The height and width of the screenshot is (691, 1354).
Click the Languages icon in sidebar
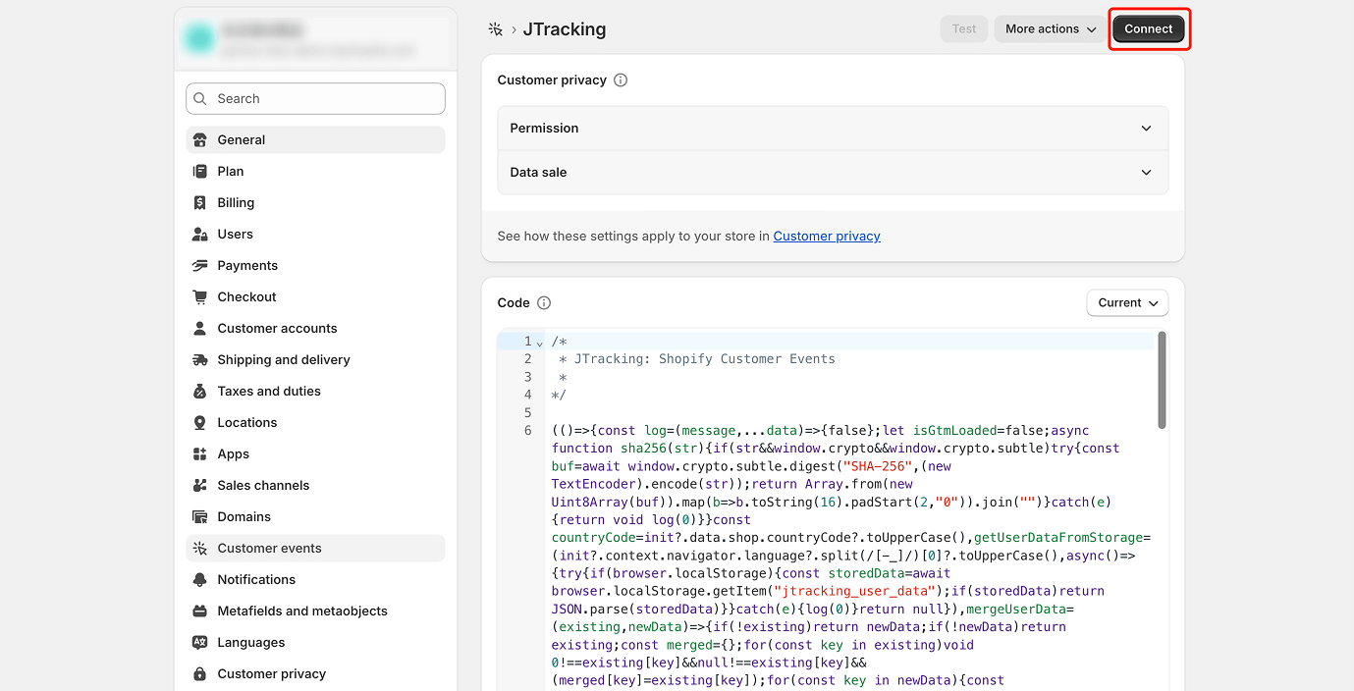[x=200, y=643]
